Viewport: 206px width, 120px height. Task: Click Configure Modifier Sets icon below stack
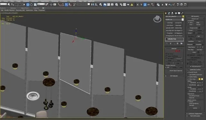coord(182,43)
